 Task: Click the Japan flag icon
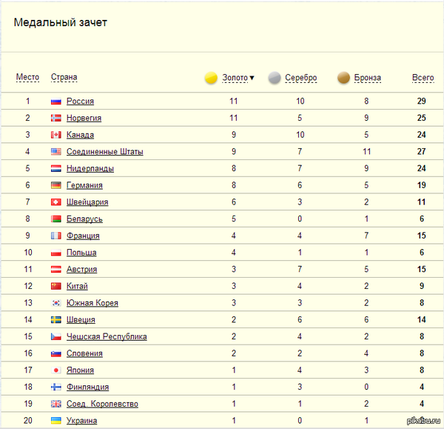coord(55,370)
